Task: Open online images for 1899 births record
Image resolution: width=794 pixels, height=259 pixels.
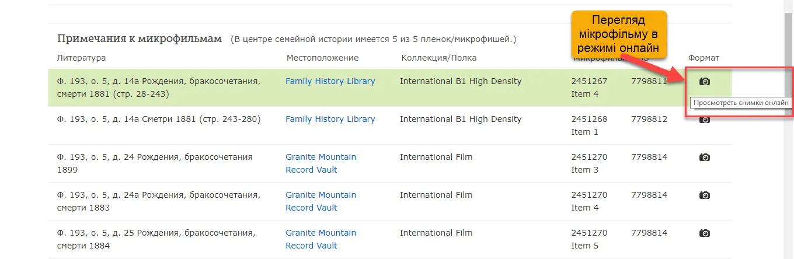Action: click(x=705, y=157)
